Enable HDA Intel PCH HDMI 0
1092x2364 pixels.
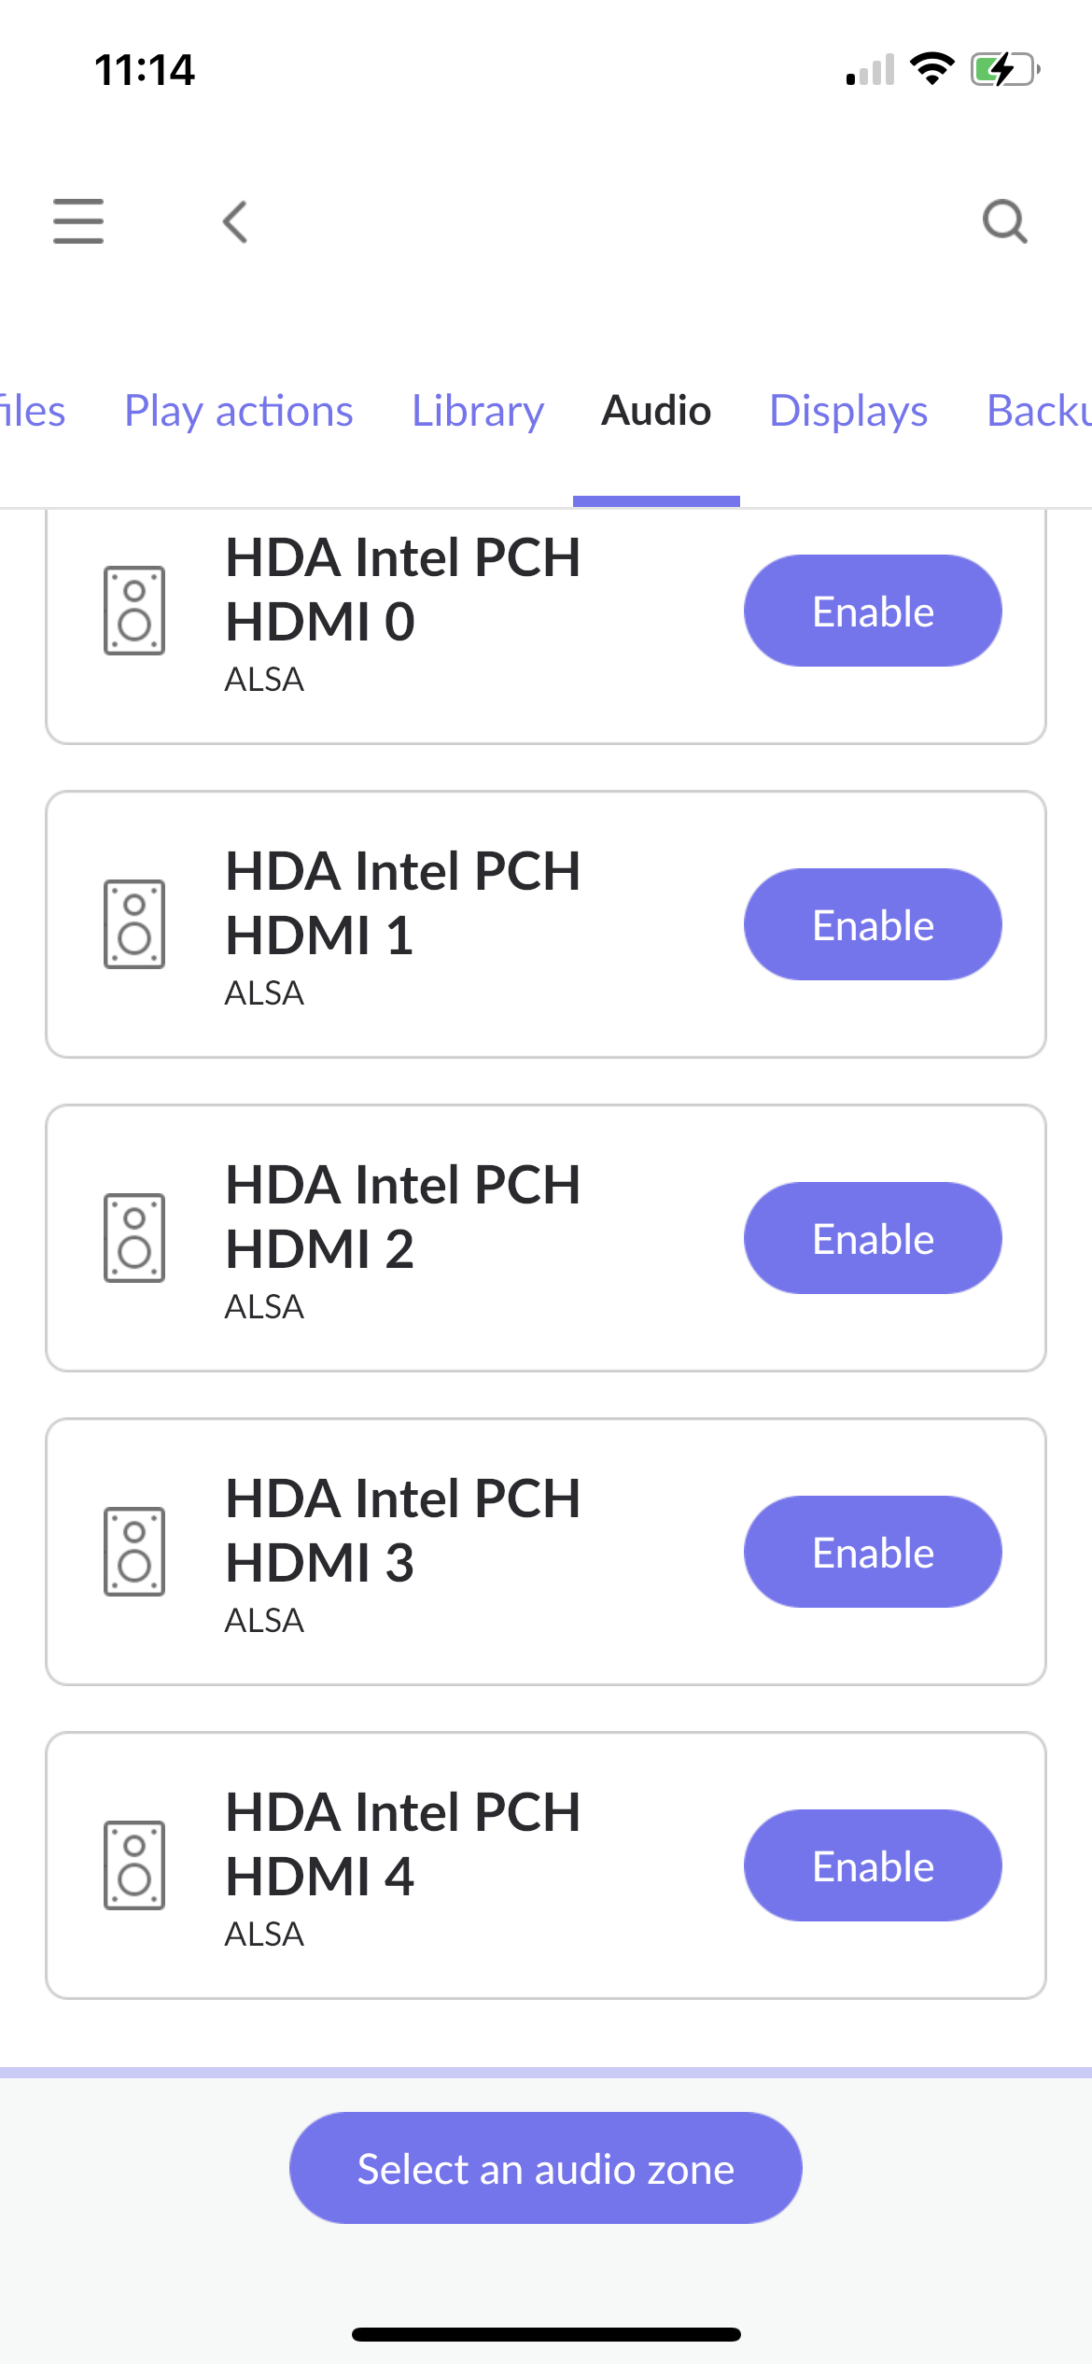point(873,612)
